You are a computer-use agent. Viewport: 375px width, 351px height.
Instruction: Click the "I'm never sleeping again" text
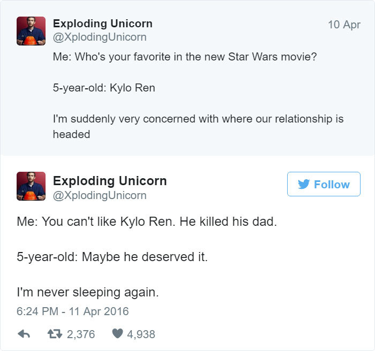(x=88, y=293)
